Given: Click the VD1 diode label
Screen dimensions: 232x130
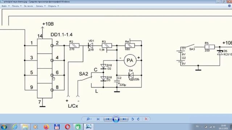Looking at the screenshot, I should tap(91, 41).
